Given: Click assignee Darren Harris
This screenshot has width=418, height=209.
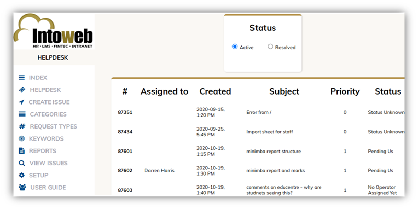Looking at the screenshot, I should [159, 171].
